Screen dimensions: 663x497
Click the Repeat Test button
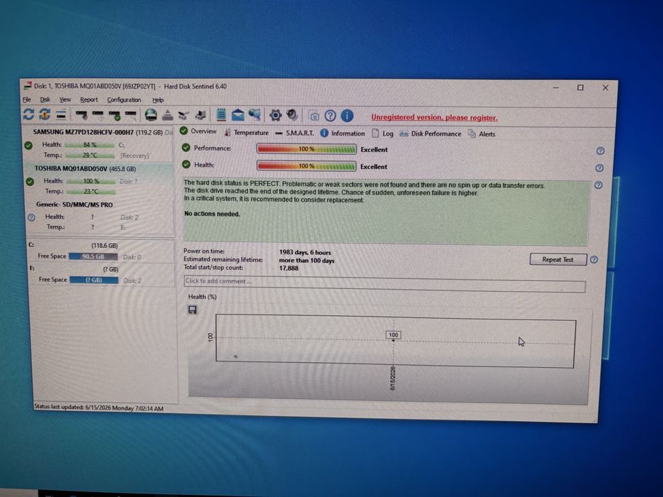click(558, 259)
